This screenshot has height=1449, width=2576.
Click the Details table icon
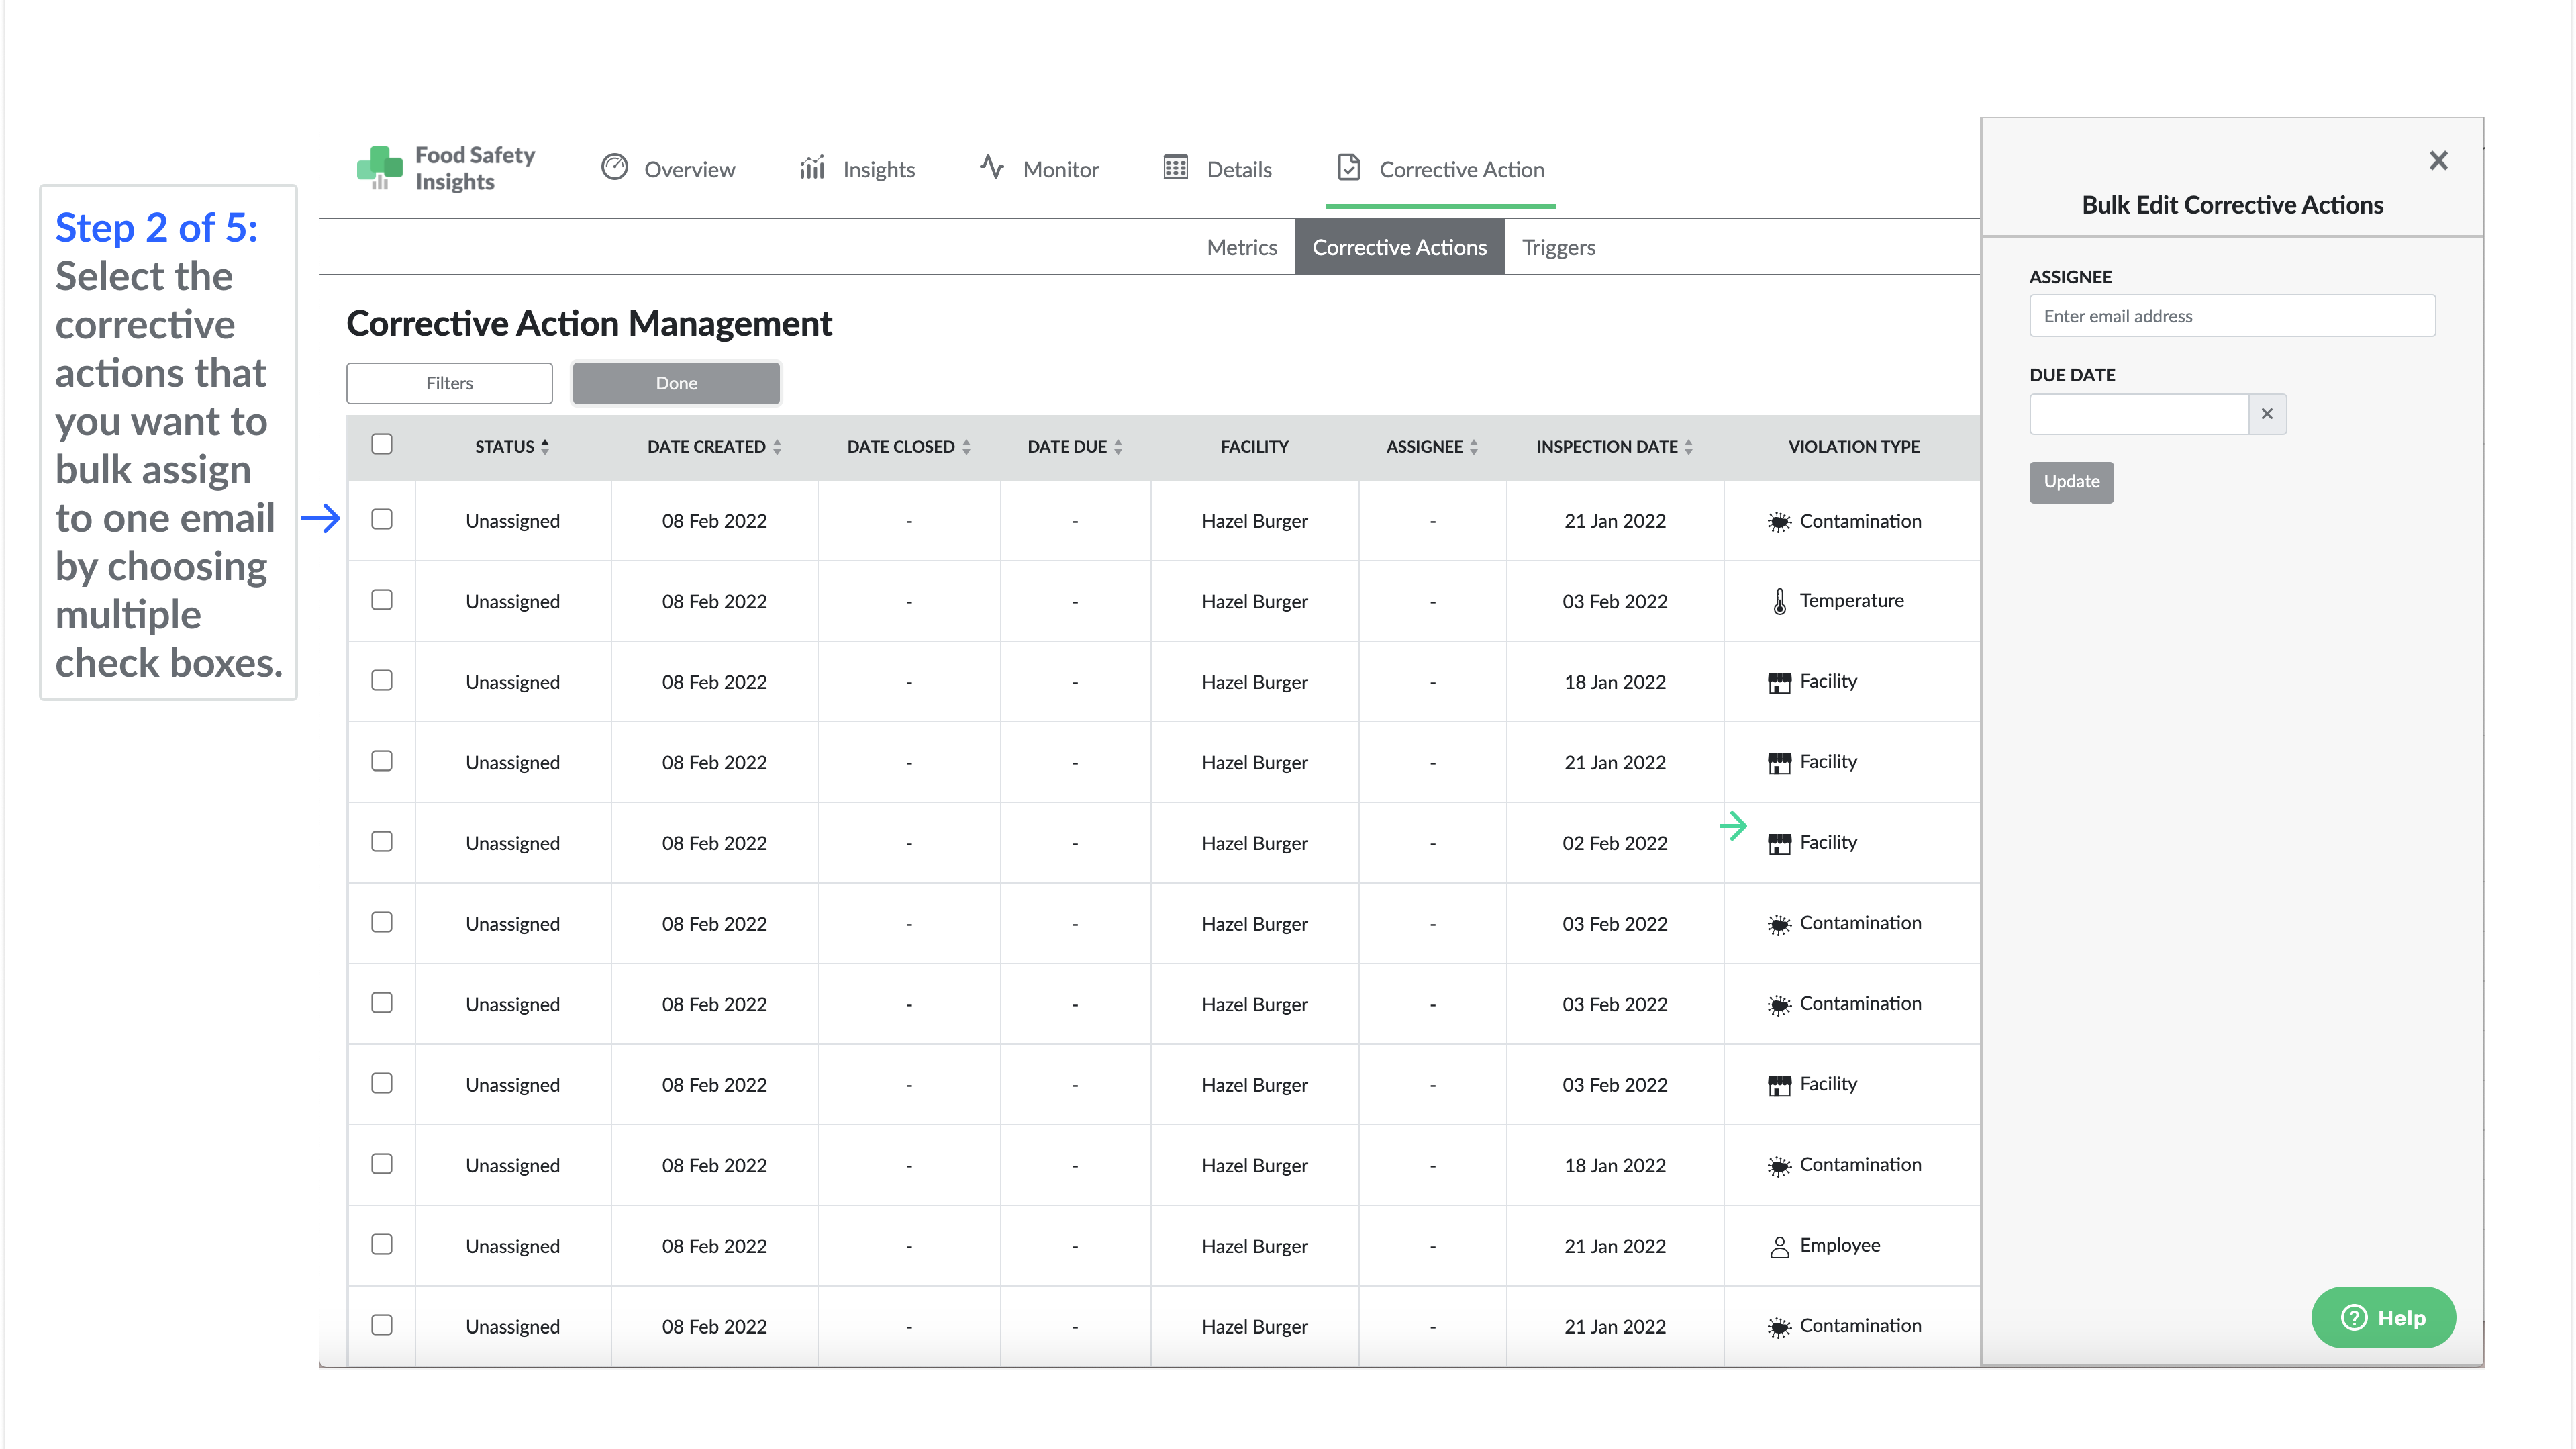(x=1175, y=167)
